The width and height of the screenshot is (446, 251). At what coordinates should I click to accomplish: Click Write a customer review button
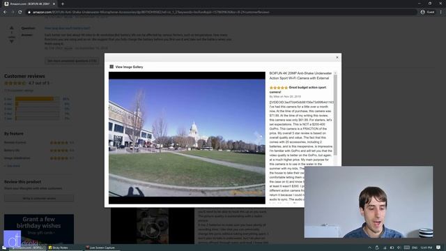[x=39, y=198]
